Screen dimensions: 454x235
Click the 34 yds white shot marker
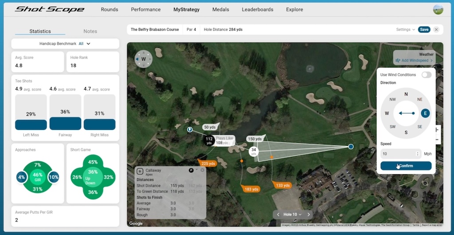(254, 151)
